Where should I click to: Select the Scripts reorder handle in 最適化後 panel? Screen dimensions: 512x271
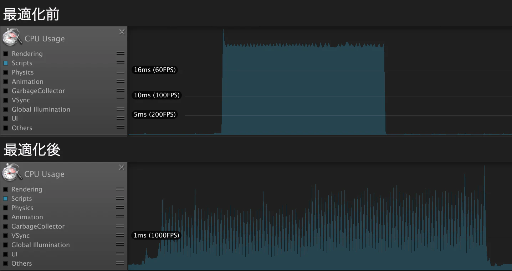pos(120,198)
